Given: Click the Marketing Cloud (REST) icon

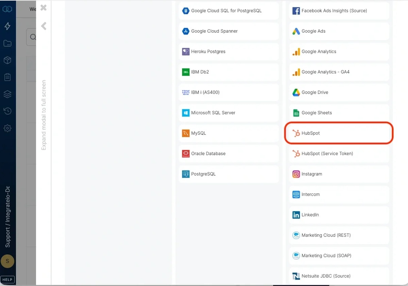Looking at the screenshot, I should (x=296, y=235).
